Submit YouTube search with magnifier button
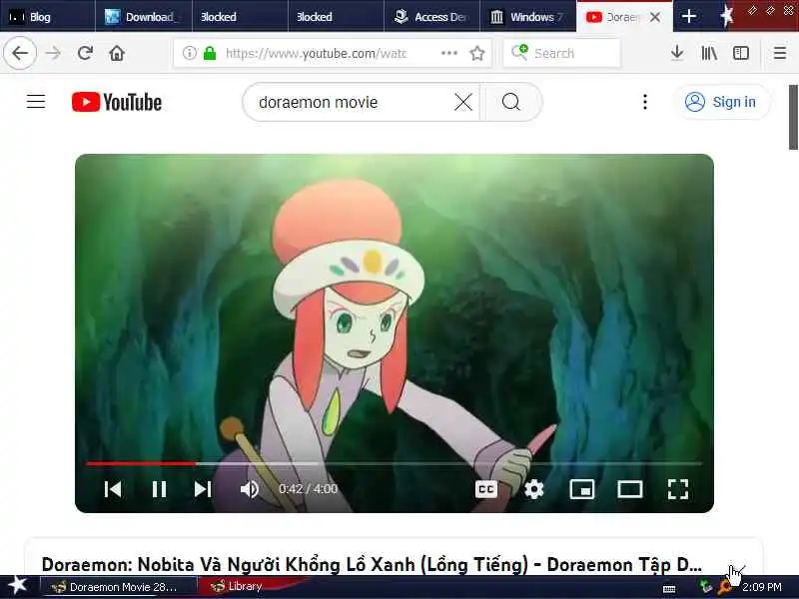 coord(511,102)
